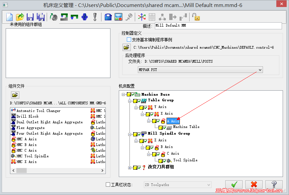Click the exclamation mark toolbar icon
The height and width of the screenshot is (195, 289).
[95, 17]
